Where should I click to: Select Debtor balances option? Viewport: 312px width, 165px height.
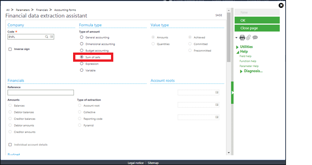tap(10, 112)
